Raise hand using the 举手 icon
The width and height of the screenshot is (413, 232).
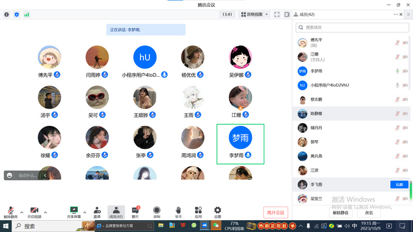point(178,211)
